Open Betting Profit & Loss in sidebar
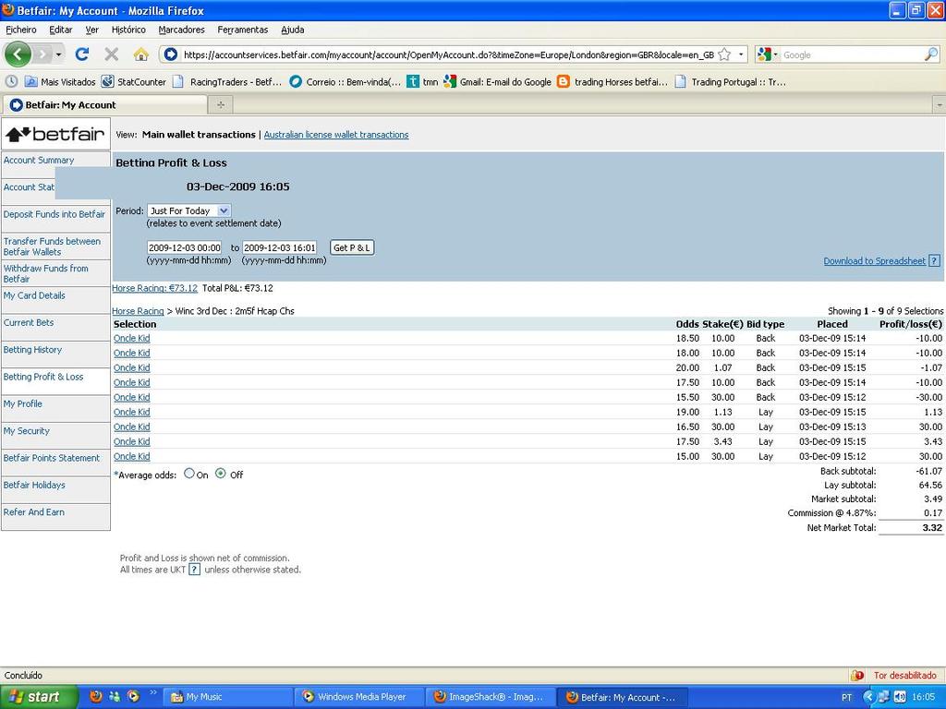 click(43, 377)
